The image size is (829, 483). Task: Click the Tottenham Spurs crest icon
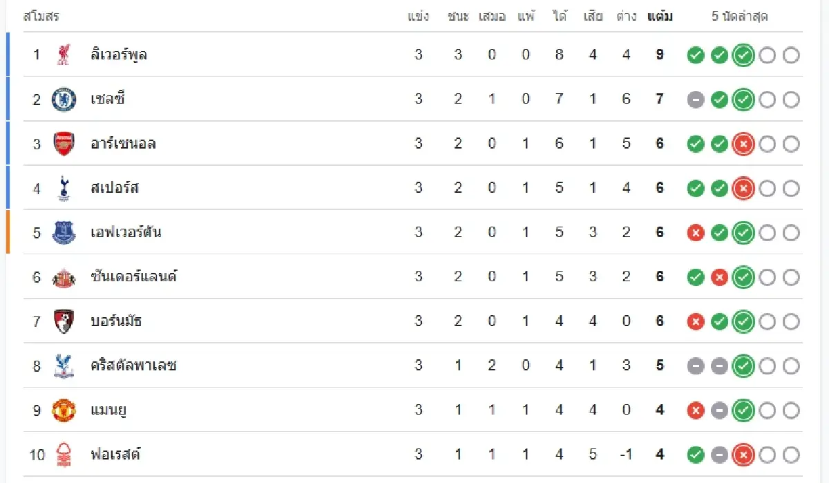click(x=64, y=188)
